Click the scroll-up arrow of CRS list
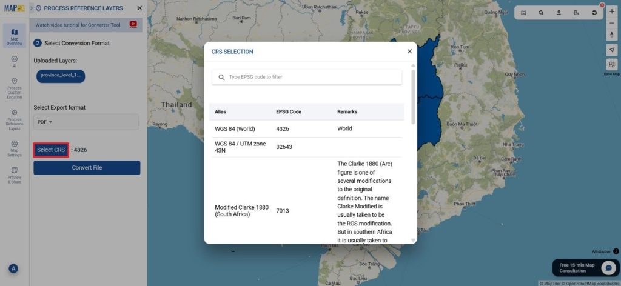This screenshot has width=621, height=286. click(x=414, y=65)
